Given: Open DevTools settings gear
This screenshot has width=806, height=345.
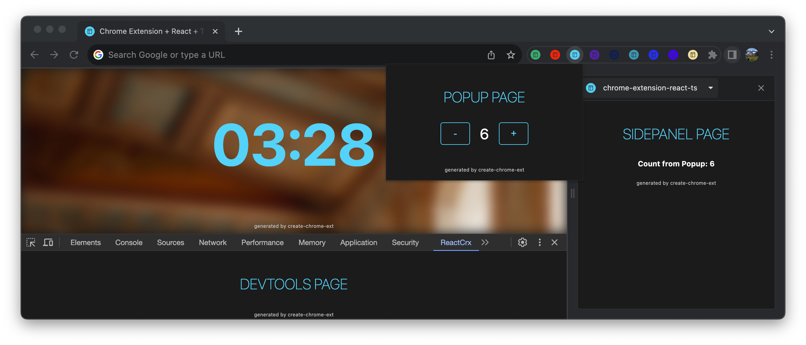Looking at the screenshot, I should tap(522, 242).
